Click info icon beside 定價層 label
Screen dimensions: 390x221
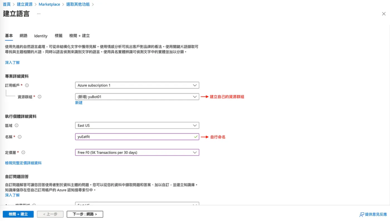click(23, 153)
